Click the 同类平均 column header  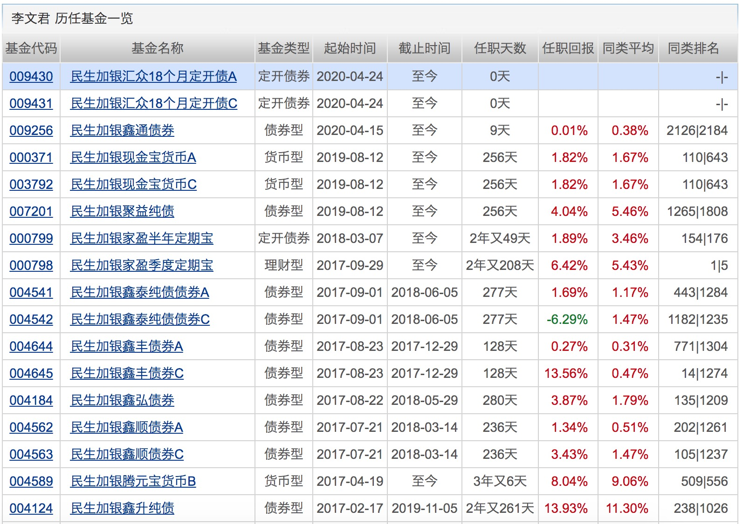628,48
